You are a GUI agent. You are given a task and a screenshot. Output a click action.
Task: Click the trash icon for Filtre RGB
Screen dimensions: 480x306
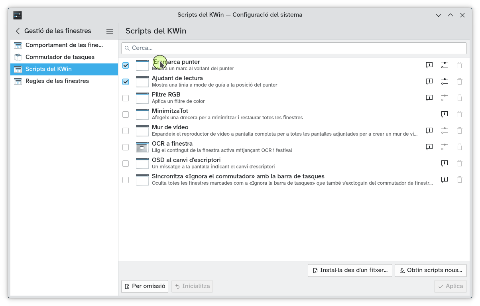click(x=460, y=98)
